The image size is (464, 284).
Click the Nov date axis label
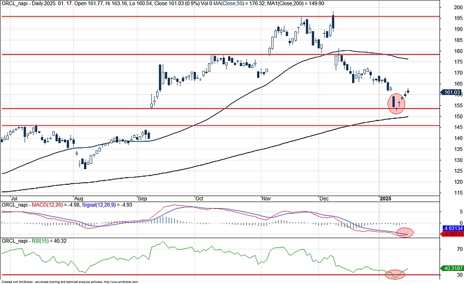coord(266,198)
